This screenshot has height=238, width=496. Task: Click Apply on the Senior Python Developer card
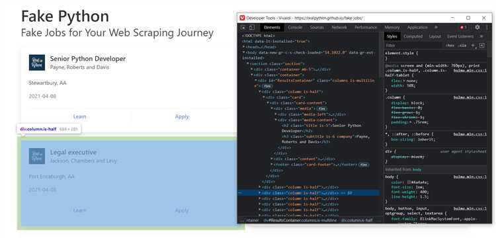point(182,116)
